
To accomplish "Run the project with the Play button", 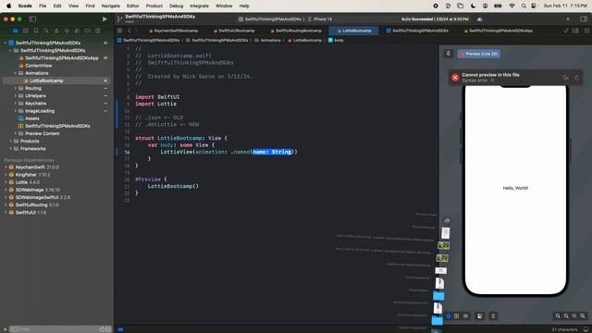I will (x=105, y=18).
